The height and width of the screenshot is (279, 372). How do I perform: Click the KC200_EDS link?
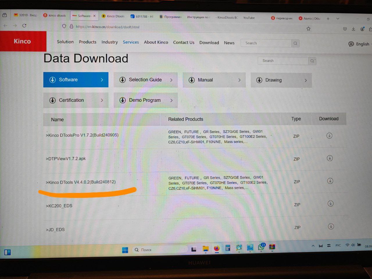59,206
